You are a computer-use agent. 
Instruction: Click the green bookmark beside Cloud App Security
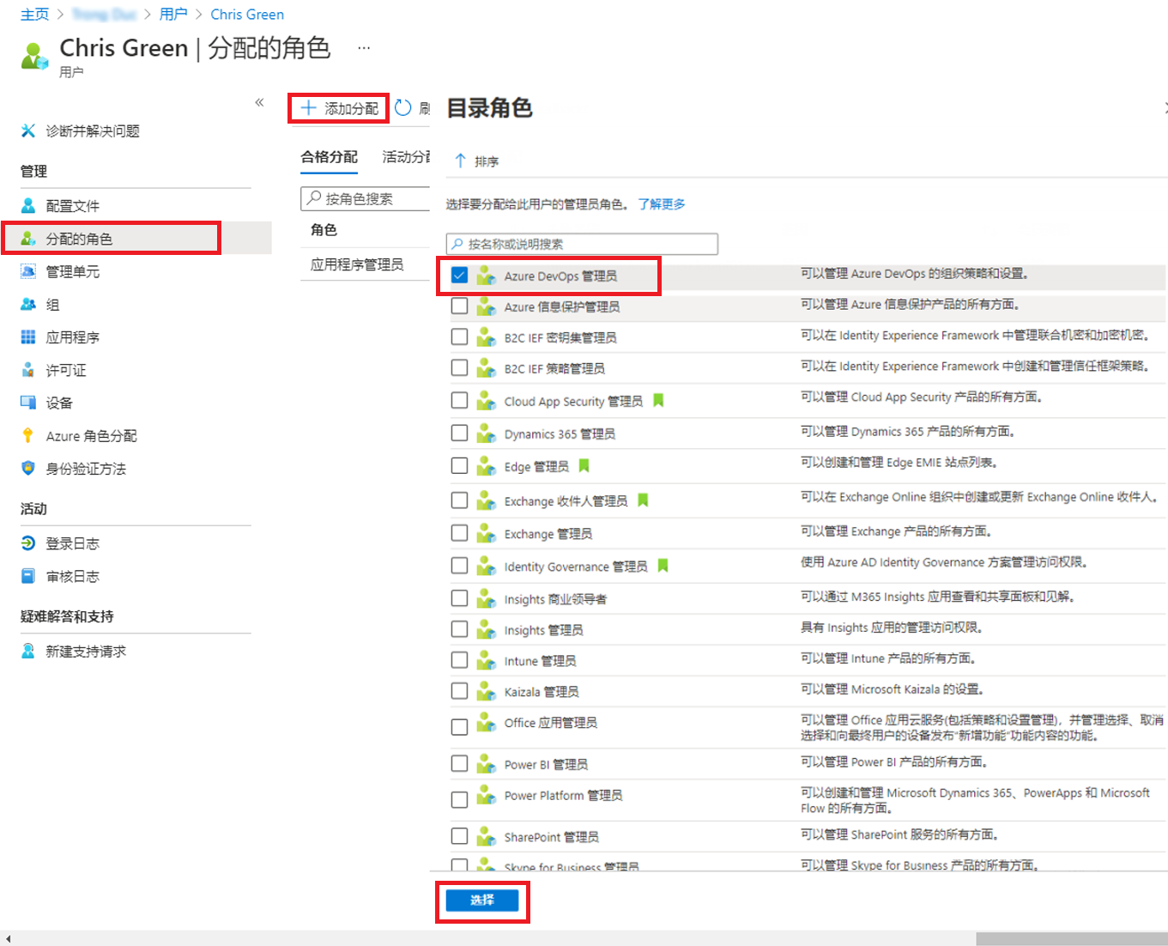click(x=658, y=400)
